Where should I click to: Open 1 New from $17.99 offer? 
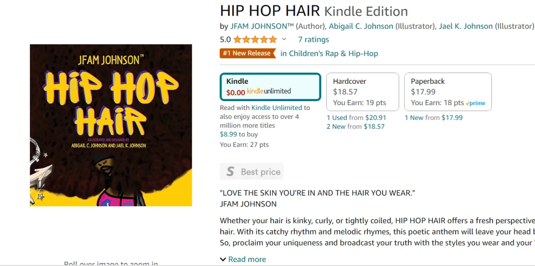point(434,118)
